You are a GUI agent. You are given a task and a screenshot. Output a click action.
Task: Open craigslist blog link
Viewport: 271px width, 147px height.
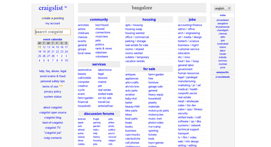click(53, 117)
